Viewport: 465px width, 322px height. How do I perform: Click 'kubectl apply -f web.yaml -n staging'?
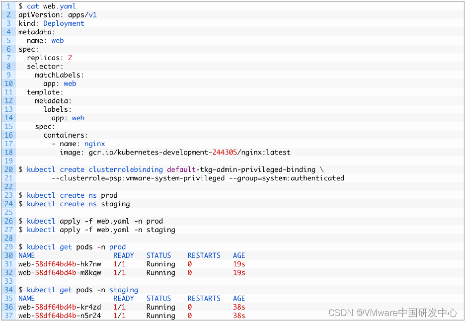point(101,230)
